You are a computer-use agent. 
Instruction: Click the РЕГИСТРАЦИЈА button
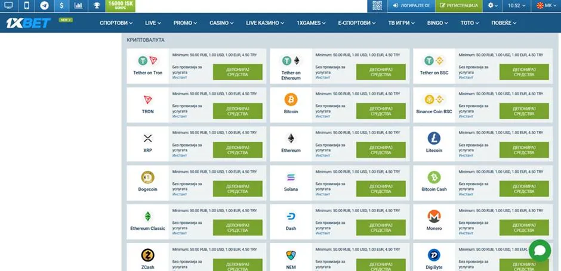[x=459, y=6]
